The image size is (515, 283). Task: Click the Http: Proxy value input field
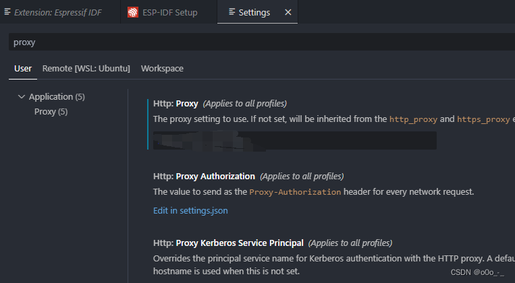(295, 140)
